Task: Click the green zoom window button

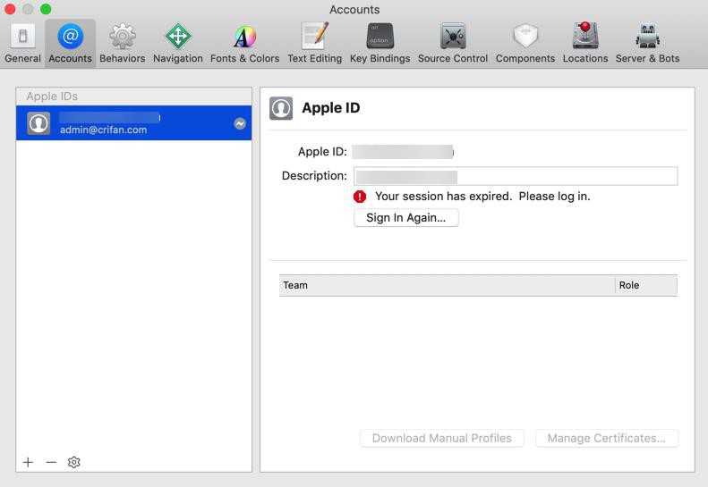Action: point(46,9)
